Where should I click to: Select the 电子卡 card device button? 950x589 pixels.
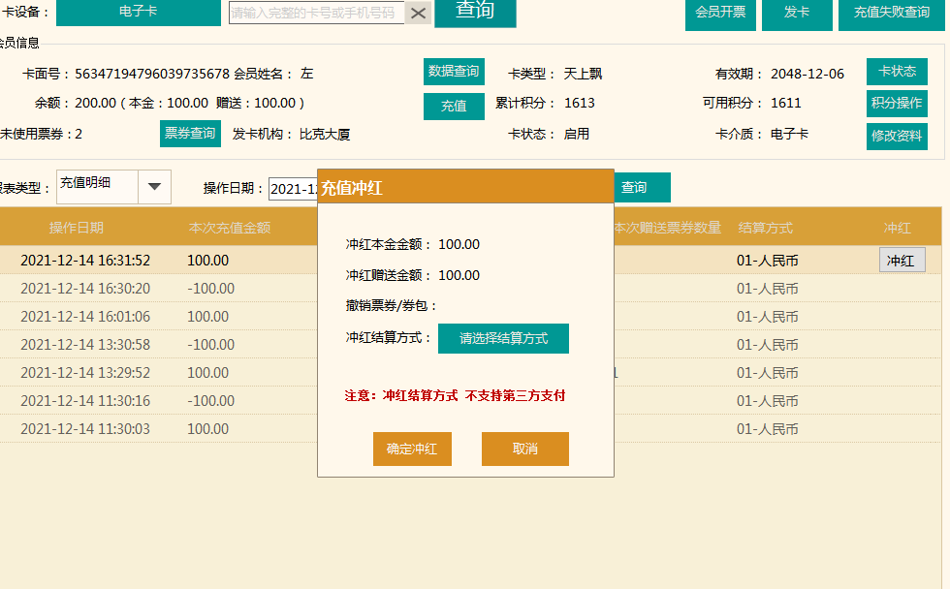tap(139, 13)
